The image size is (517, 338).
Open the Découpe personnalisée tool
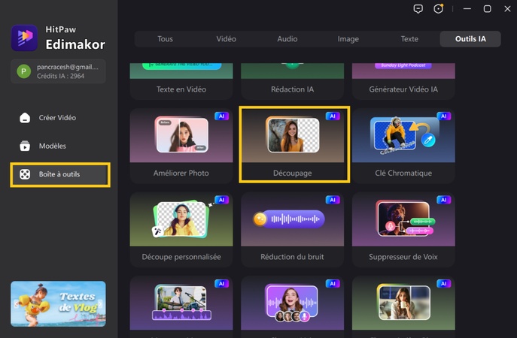181,229
